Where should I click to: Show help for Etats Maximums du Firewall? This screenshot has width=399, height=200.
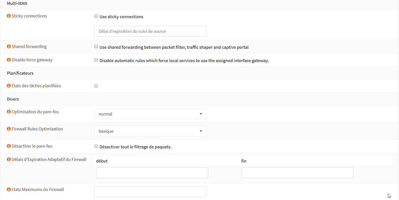(9, 189)
